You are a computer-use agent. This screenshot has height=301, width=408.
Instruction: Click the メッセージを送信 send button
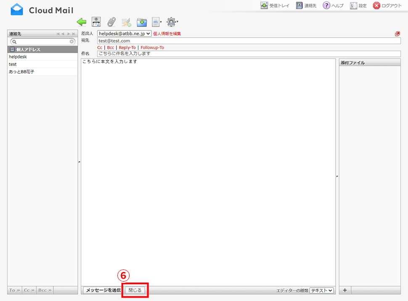(103, 290)
